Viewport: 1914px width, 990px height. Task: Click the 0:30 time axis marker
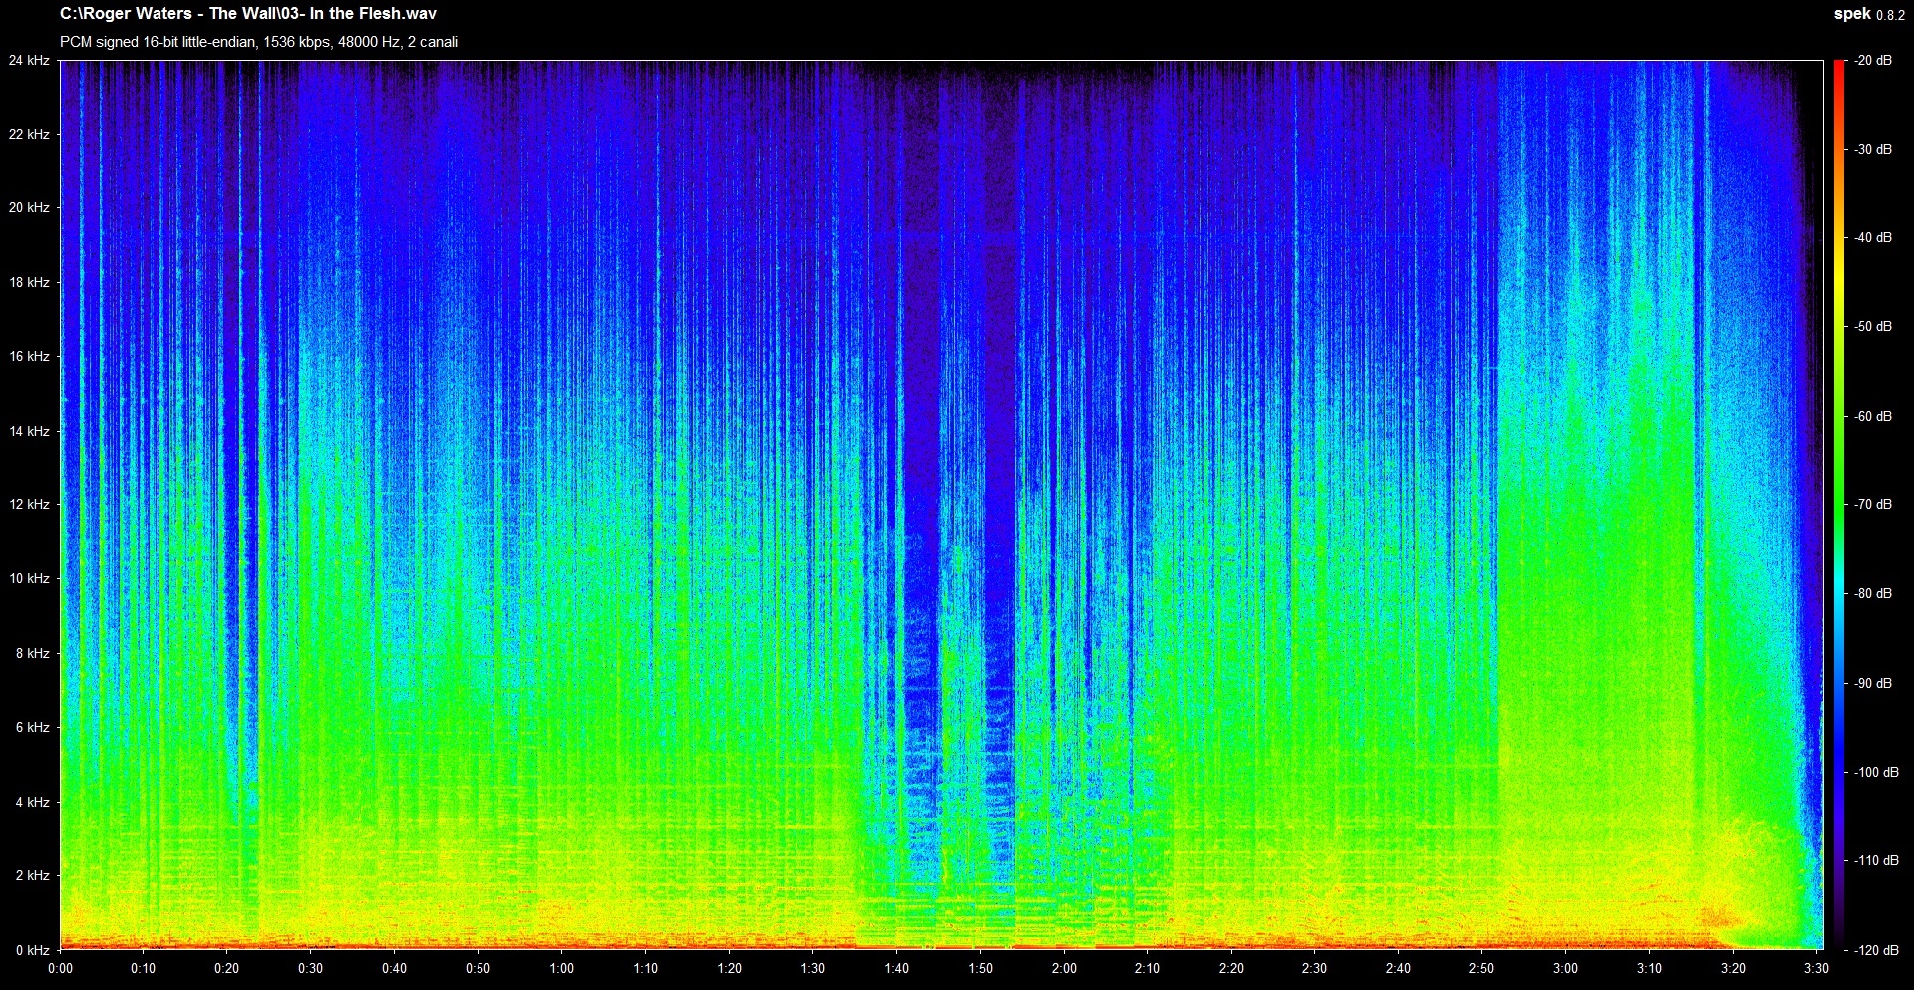click(310, 968)
